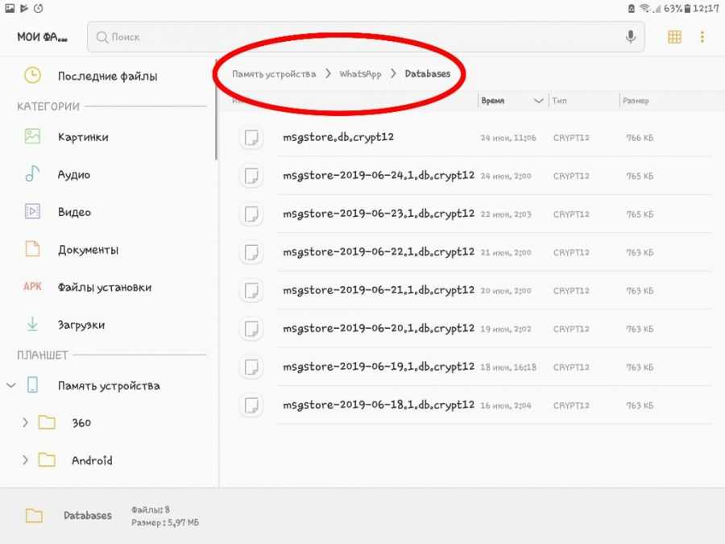Image resolution: width=725 pixels, height=544 pixels.
Task: Open the three-dot more options menu
Action: point(702,36)
